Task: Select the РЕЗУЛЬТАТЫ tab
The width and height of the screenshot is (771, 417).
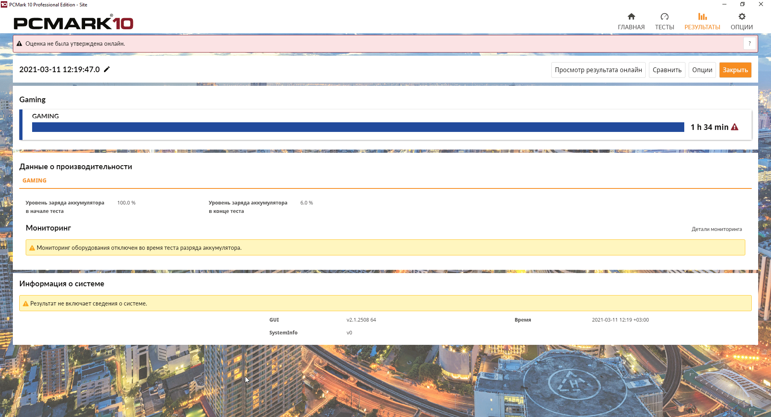Action: 702,21
